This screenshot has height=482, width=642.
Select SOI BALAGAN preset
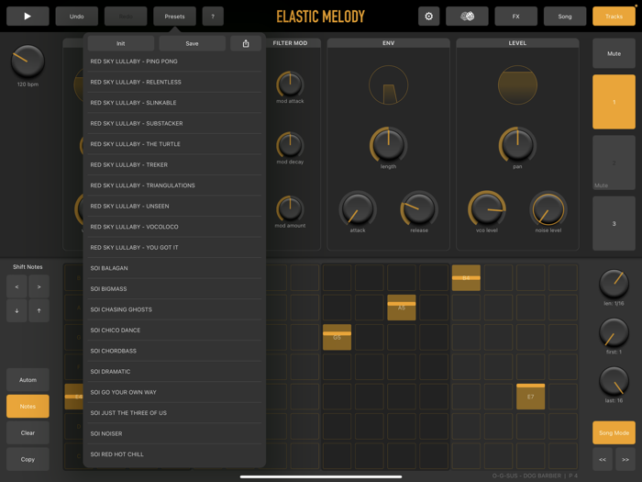(174, 268)
